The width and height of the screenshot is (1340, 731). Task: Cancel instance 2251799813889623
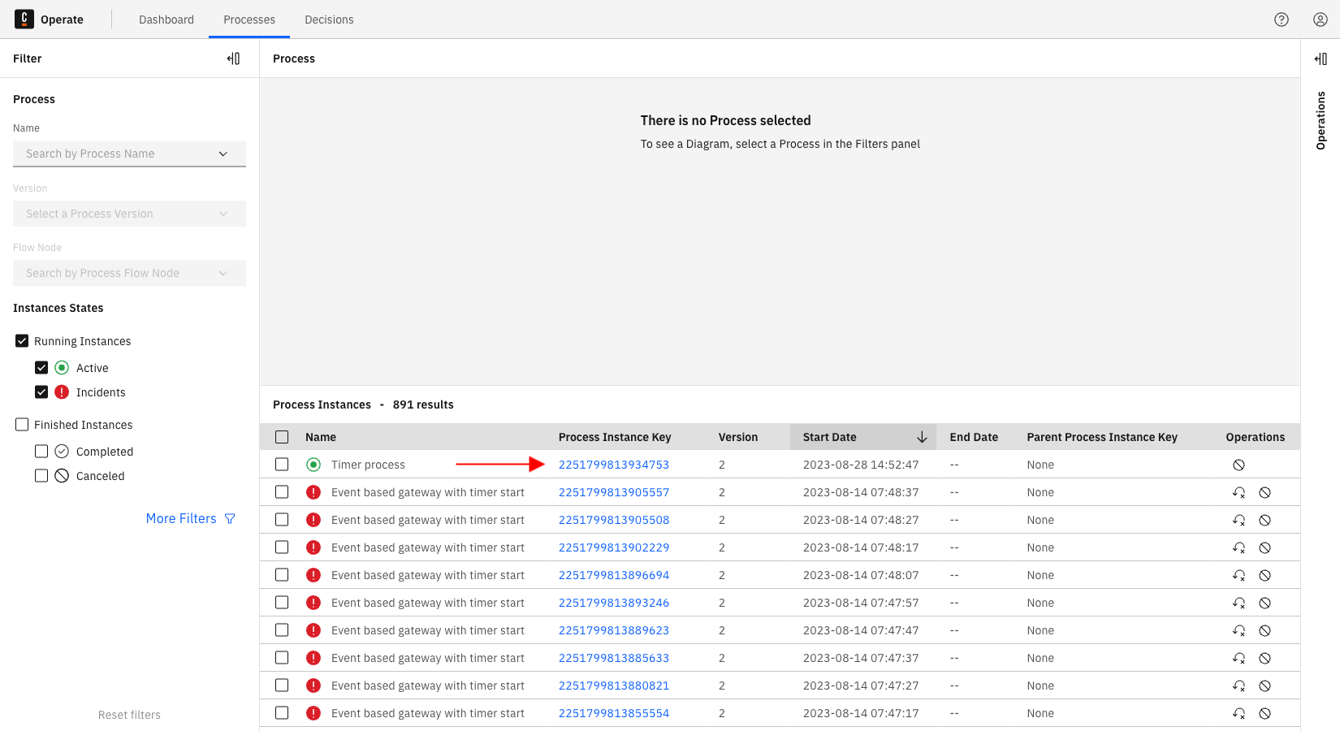pos(1264,630)
